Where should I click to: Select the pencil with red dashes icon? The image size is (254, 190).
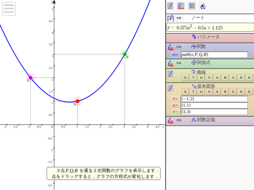(x=181, y=6)
